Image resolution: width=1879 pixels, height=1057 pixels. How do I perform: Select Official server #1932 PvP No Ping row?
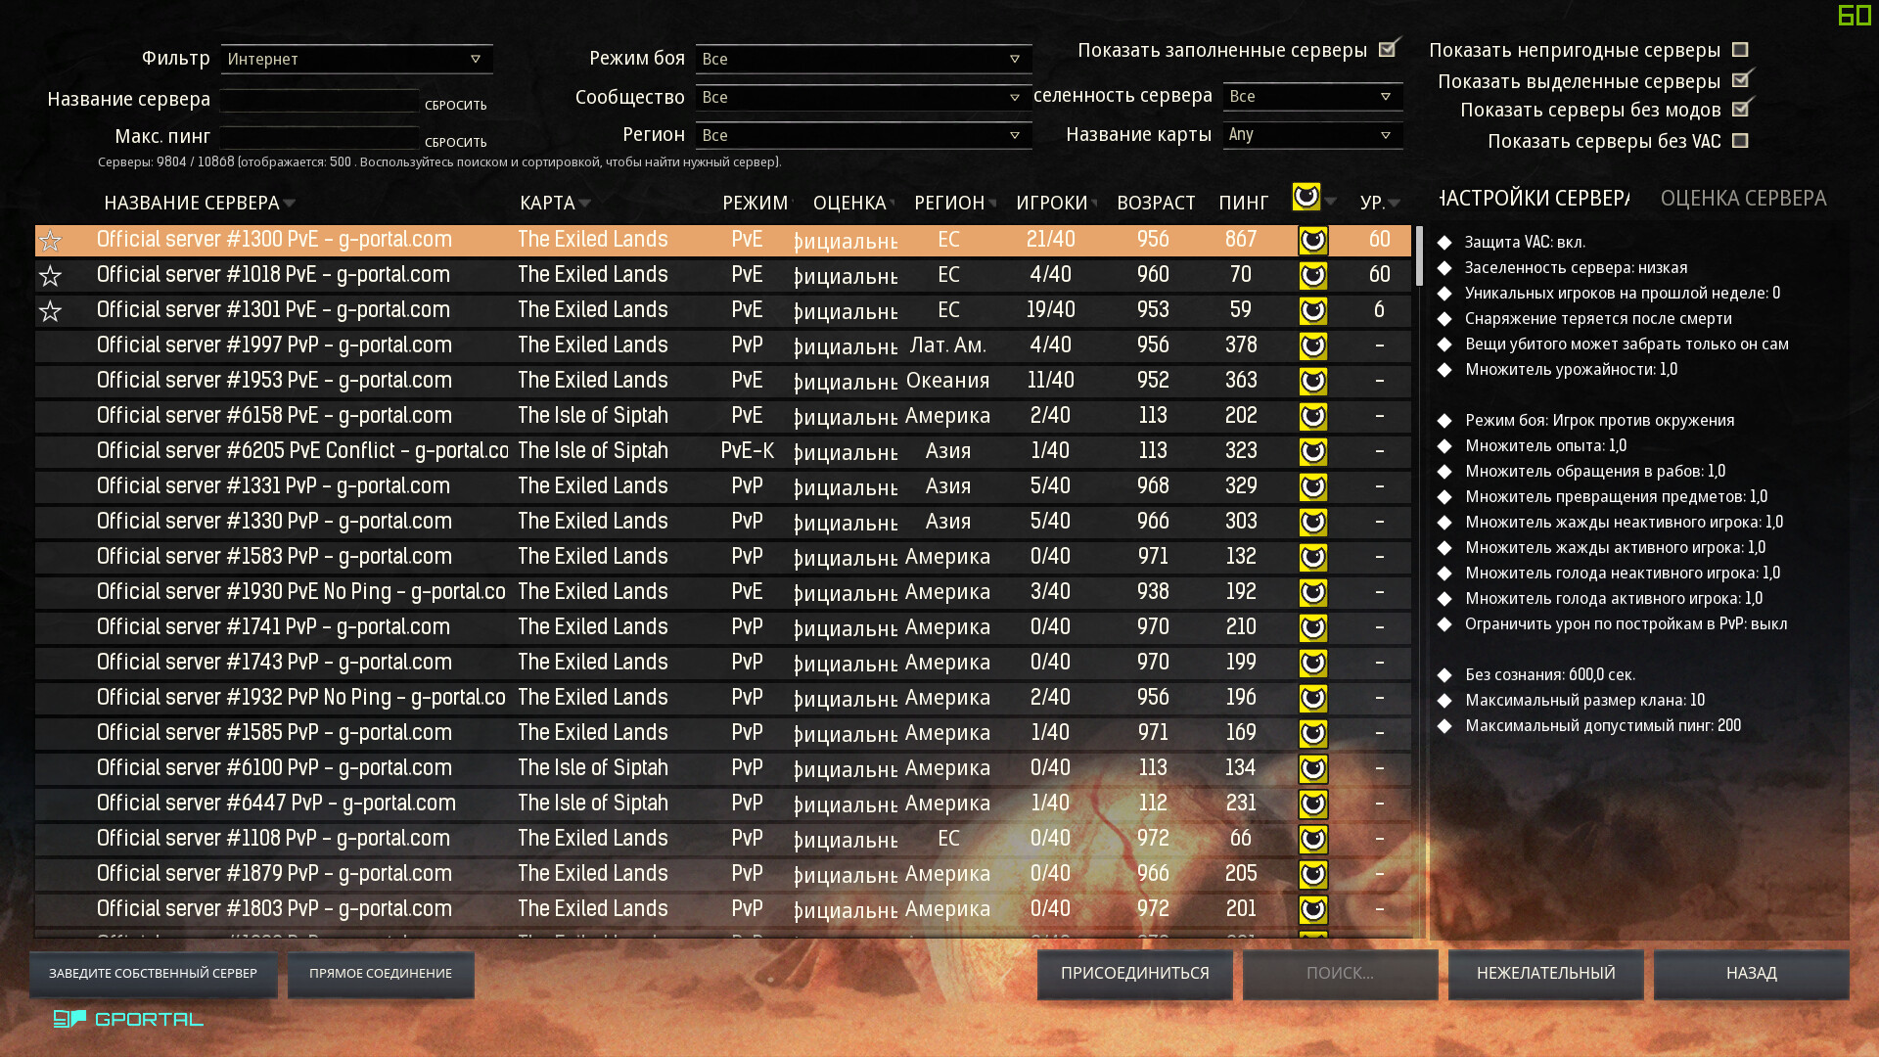point(723,698)
